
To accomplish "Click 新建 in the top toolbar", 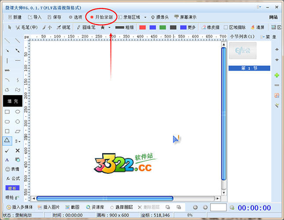I will pyautogui.click(x=15, y=17).
